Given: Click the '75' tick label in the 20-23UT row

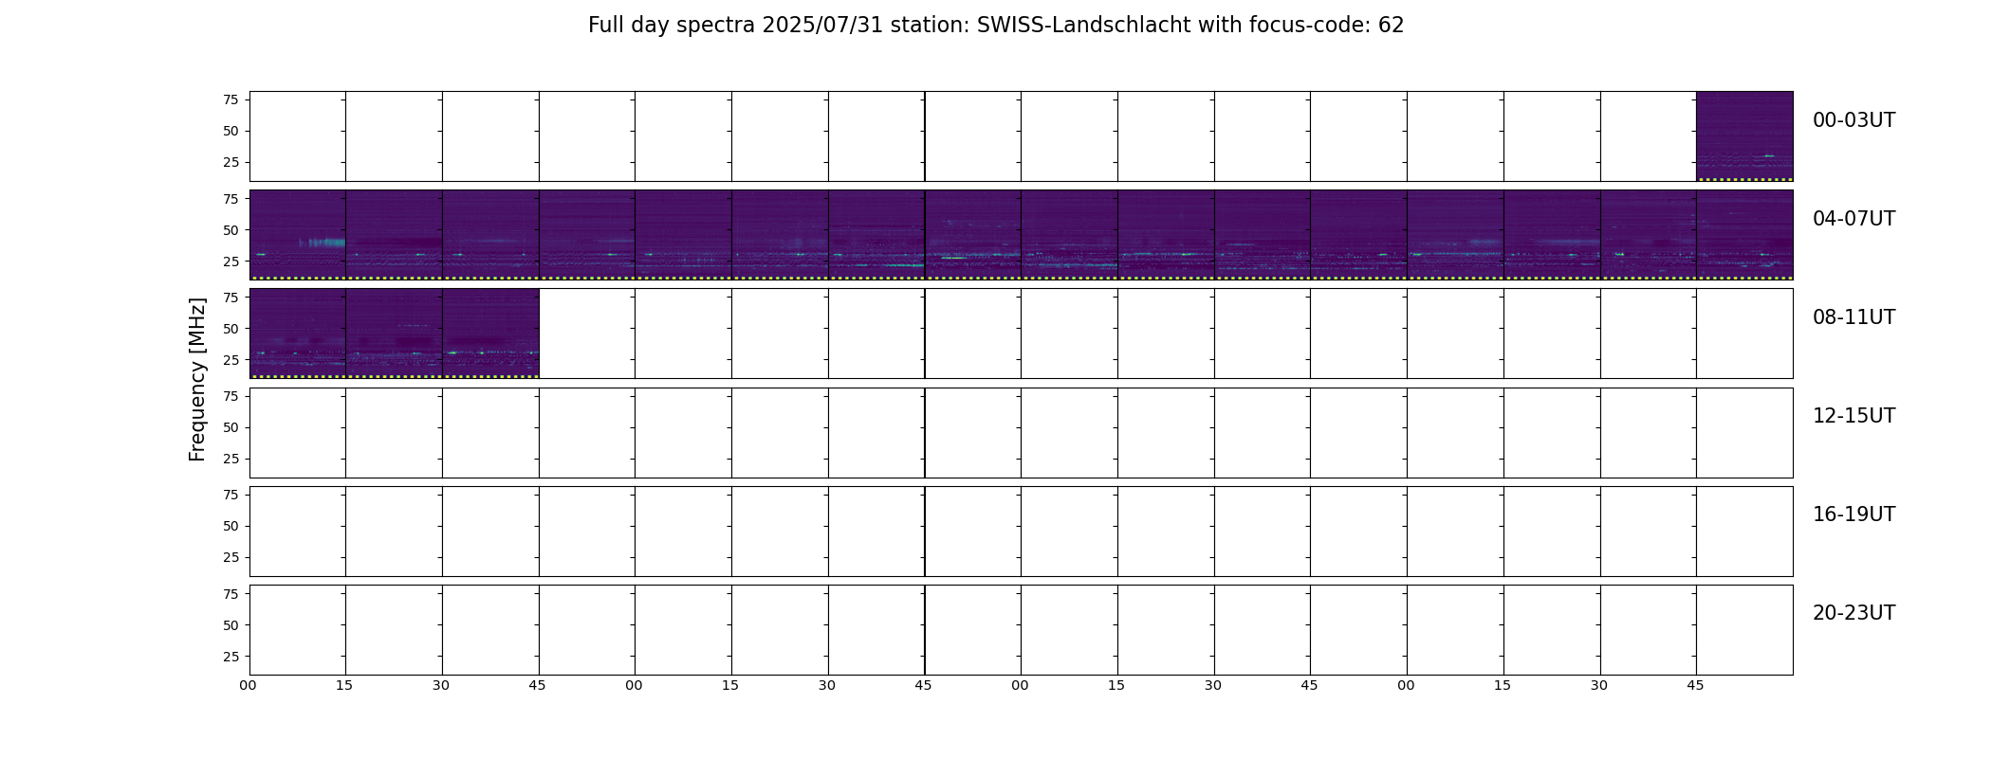Looking at the screenshot, I should 231,593.
